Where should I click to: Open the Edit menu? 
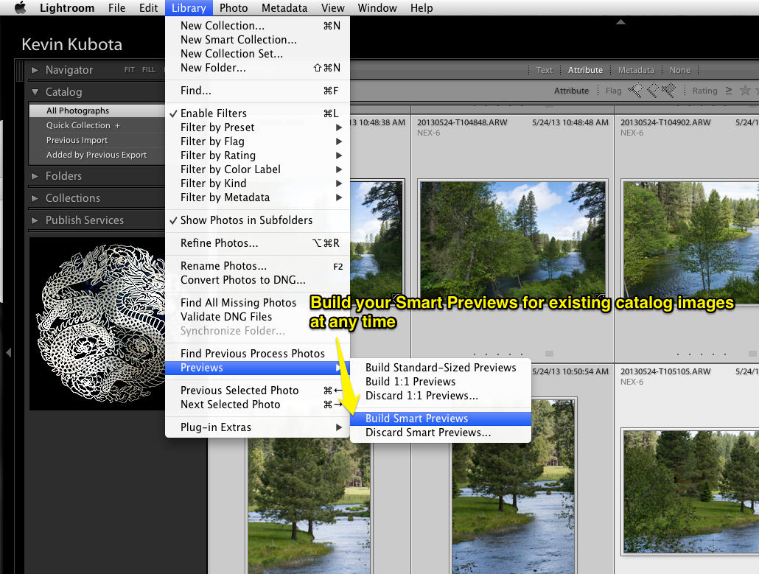148,8
